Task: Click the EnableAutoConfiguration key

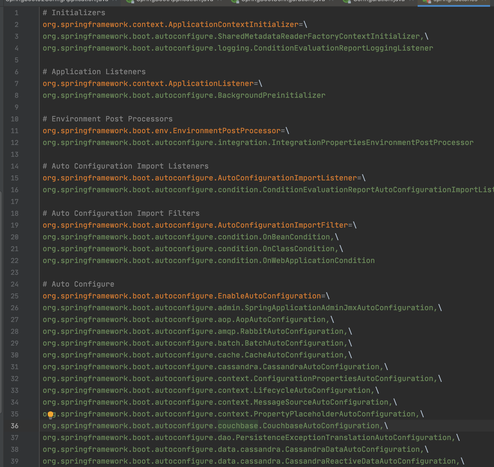Action: (x=182, y=296)
